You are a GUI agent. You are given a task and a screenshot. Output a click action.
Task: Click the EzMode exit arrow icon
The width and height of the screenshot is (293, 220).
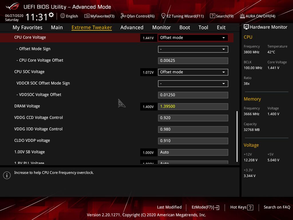[216, 207]
